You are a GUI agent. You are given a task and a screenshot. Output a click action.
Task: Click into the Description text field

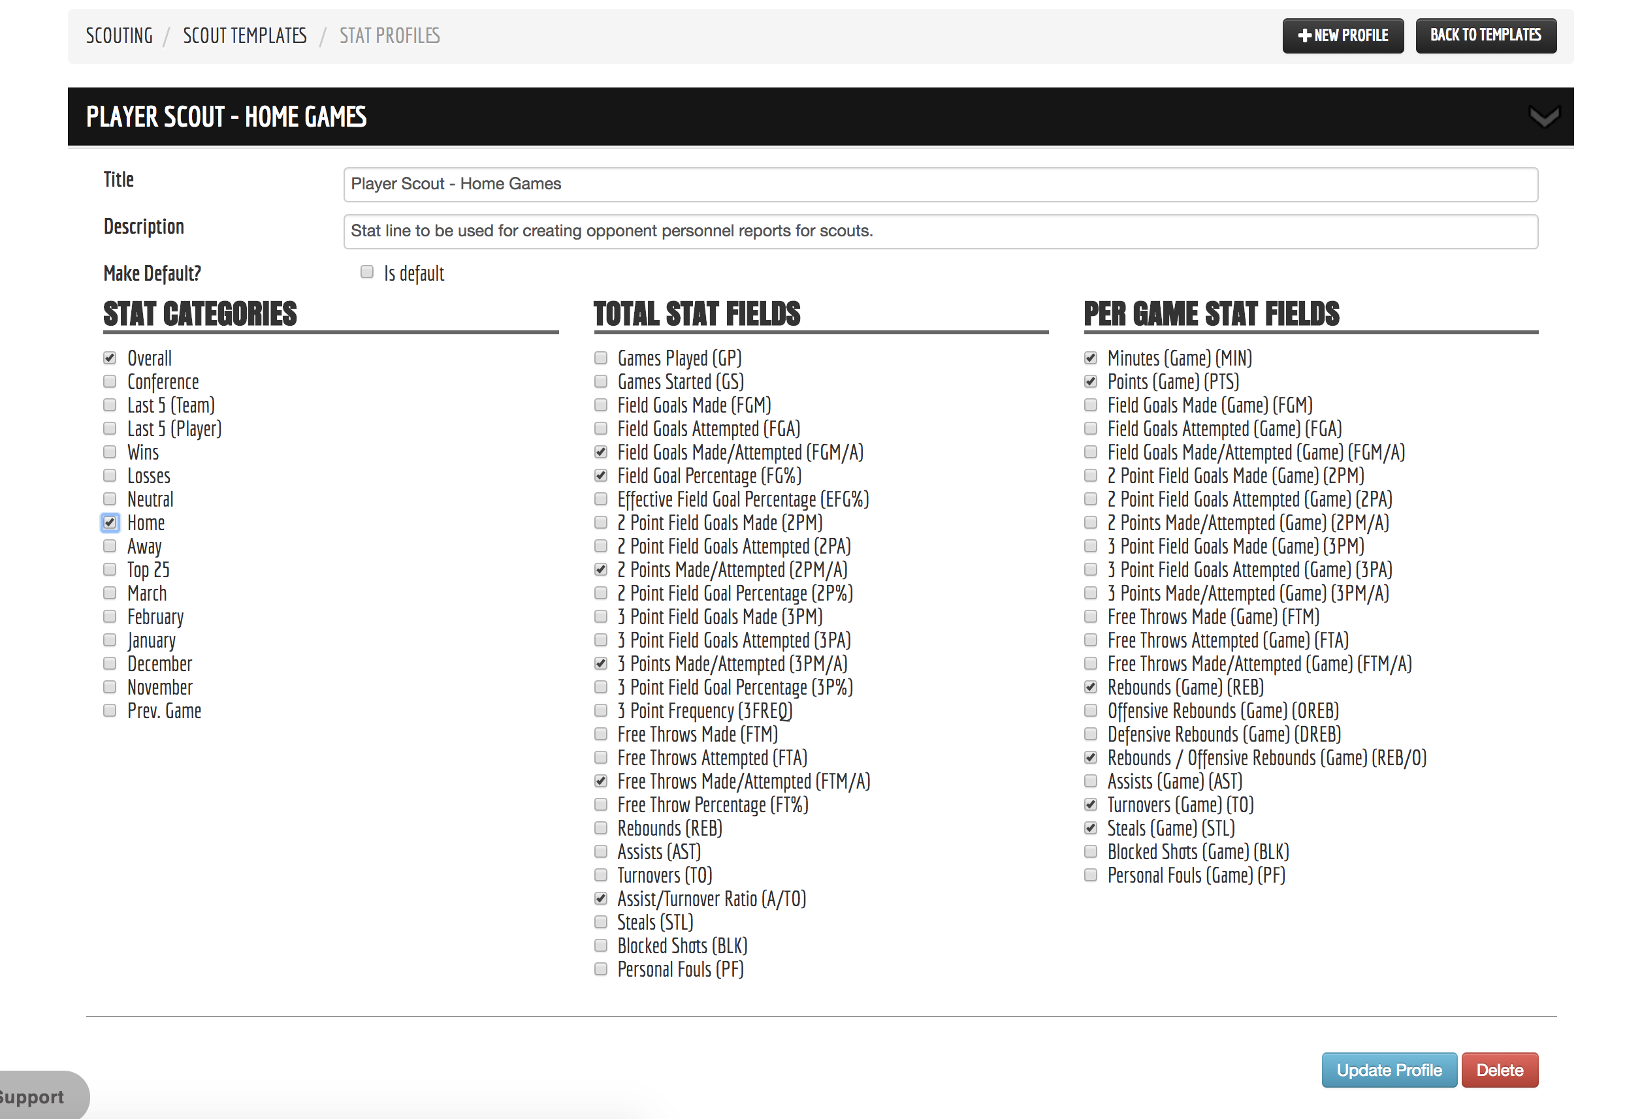coord(940,232)
